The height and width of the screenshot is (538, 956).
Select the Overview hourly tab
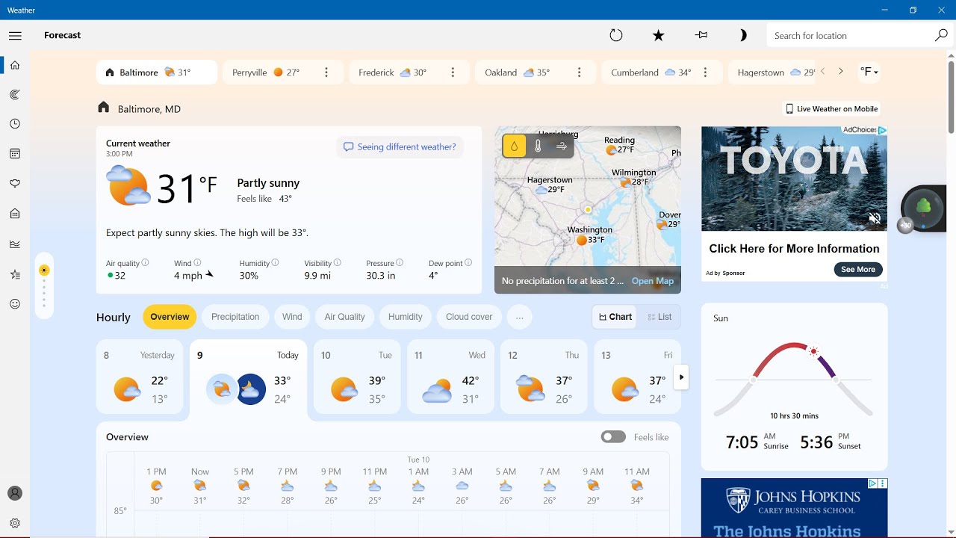coord(170,317)
